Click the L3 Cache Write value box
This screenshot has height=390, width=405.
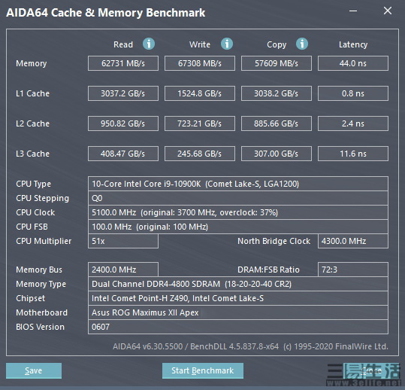200,154
